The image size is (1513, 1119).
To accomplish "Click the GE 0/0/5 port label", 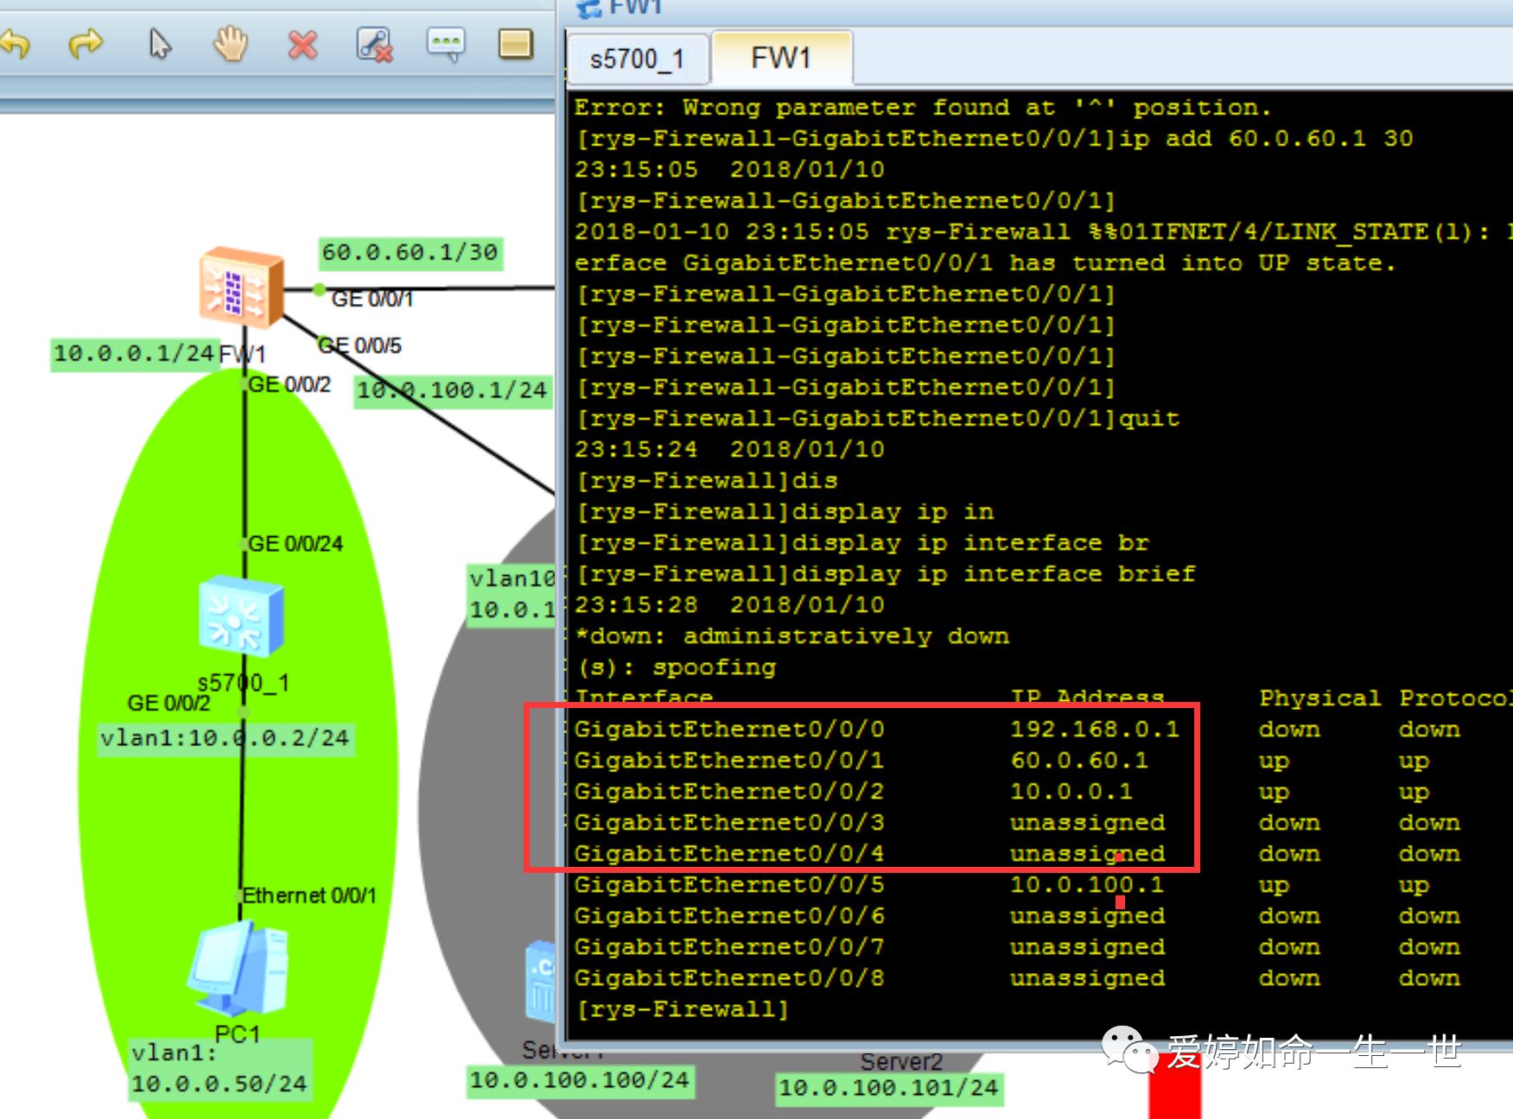I will [x=359, y=345].
